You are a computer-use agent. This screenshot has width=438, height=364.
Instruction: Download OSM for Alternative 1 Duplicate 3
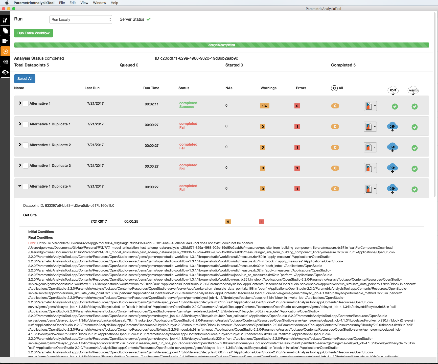(393, 168)
